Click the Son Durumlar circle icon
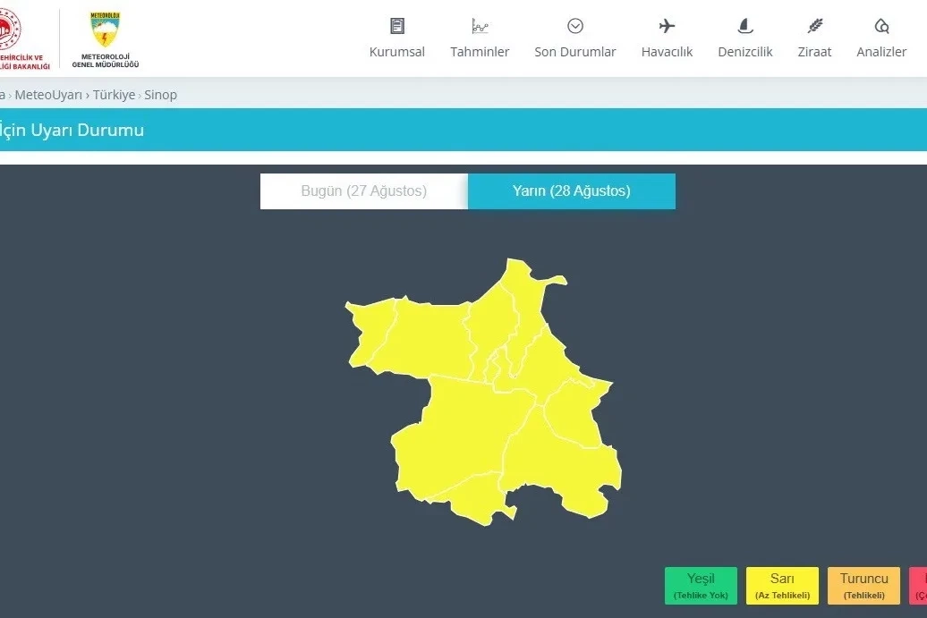 point(575,26)
